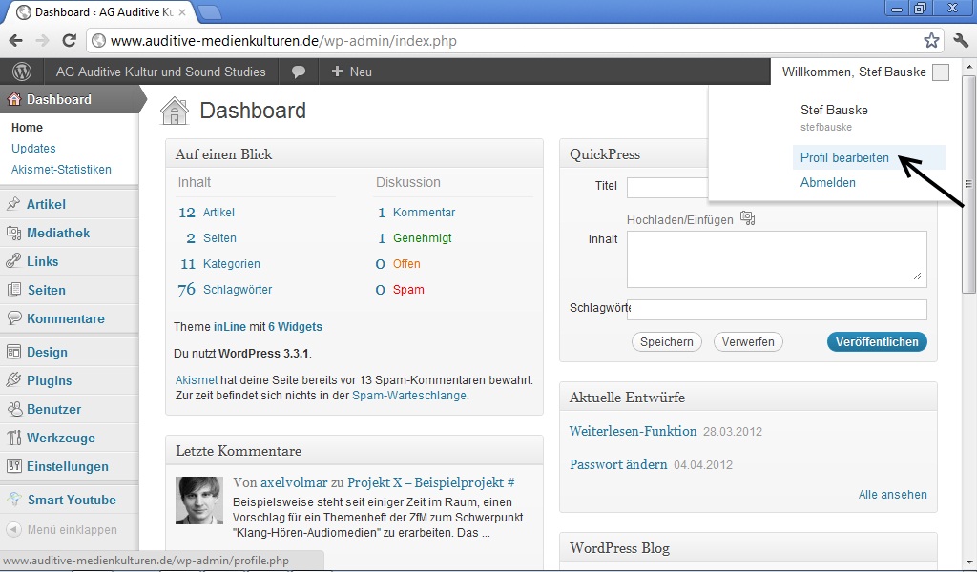Click the Chrome bookmark star icon

click(931, 40)
